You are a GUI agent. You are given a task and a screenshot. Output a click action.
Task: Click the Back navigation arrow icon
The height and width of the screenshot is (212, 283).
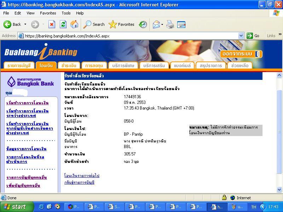click(7, 24)
